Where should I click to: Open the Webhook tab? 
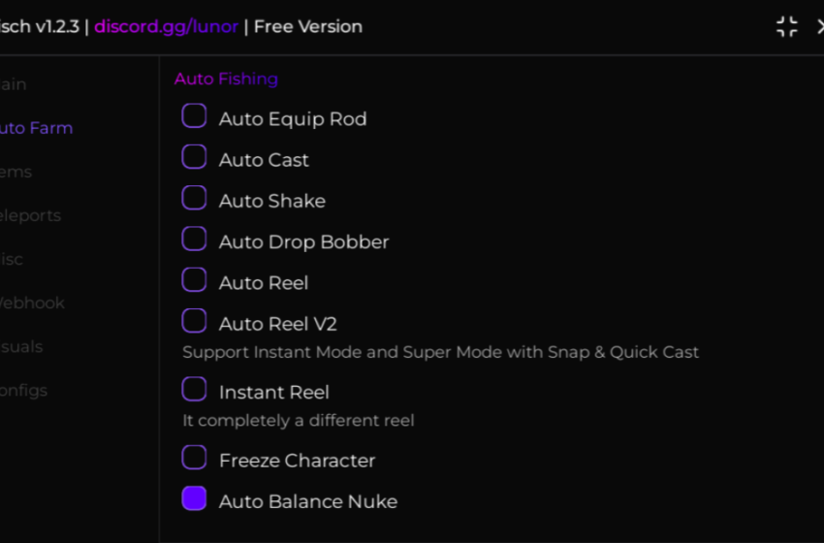coord(32,303)
